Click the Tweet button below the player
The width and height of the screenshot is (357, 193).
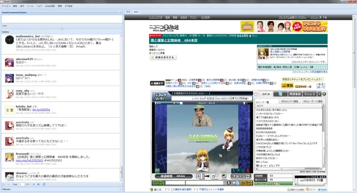pyautogui.click(x=323, y=189)
